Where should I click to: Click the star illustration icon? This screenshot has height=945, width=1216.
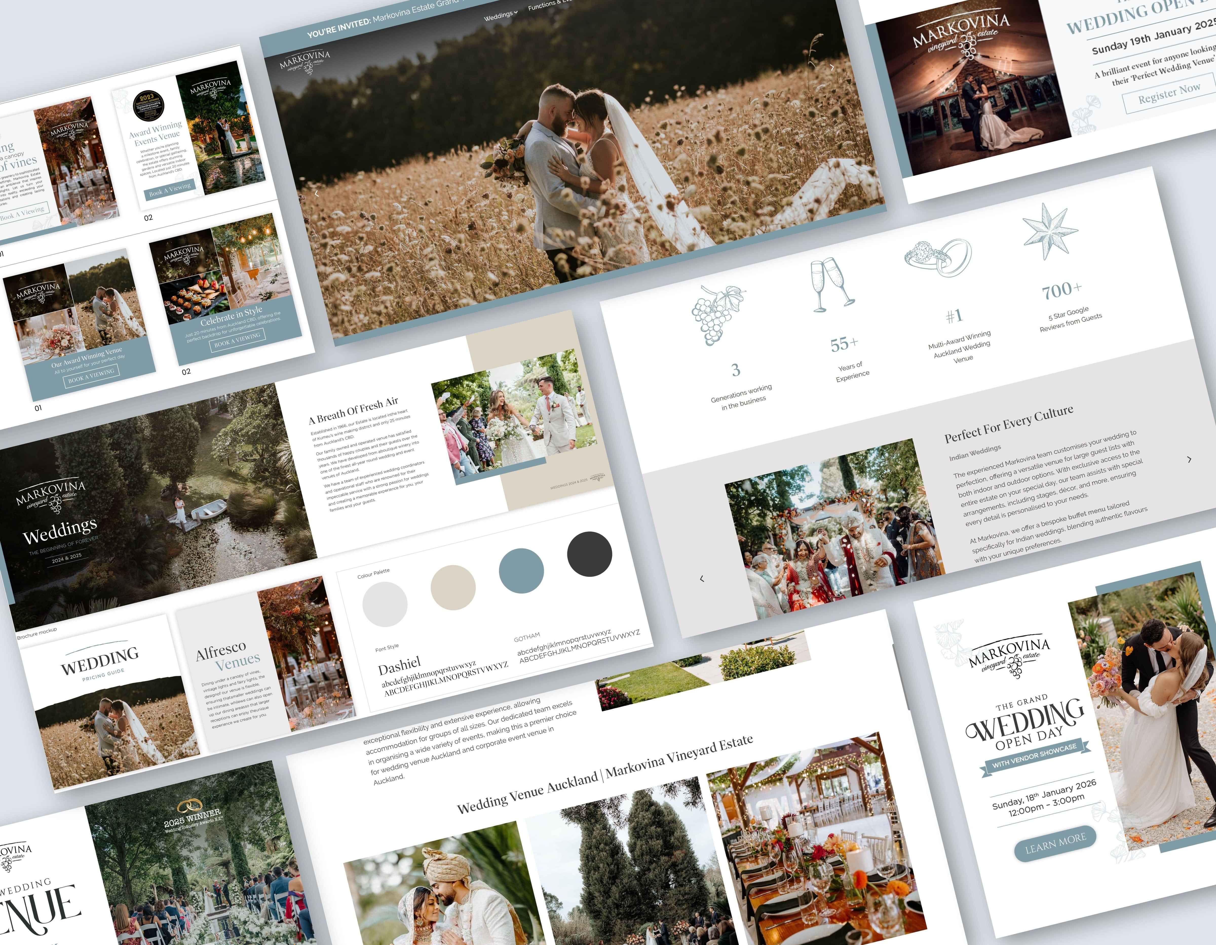1050,232
